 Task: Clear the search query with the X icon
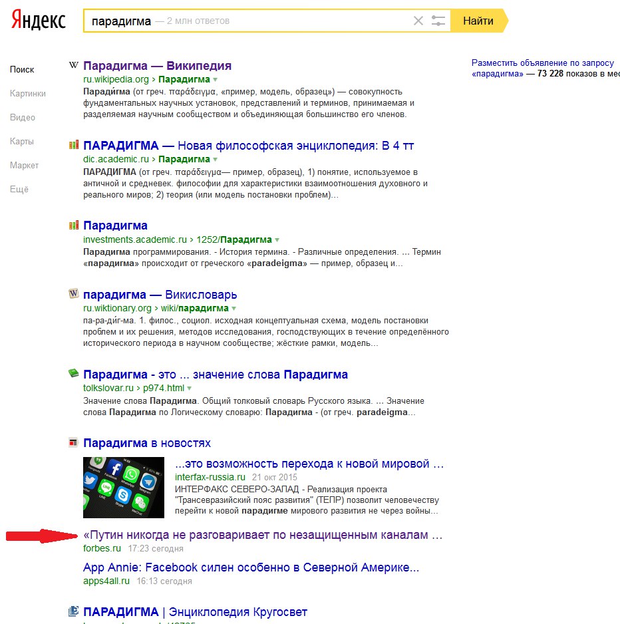tap(418, 21)
